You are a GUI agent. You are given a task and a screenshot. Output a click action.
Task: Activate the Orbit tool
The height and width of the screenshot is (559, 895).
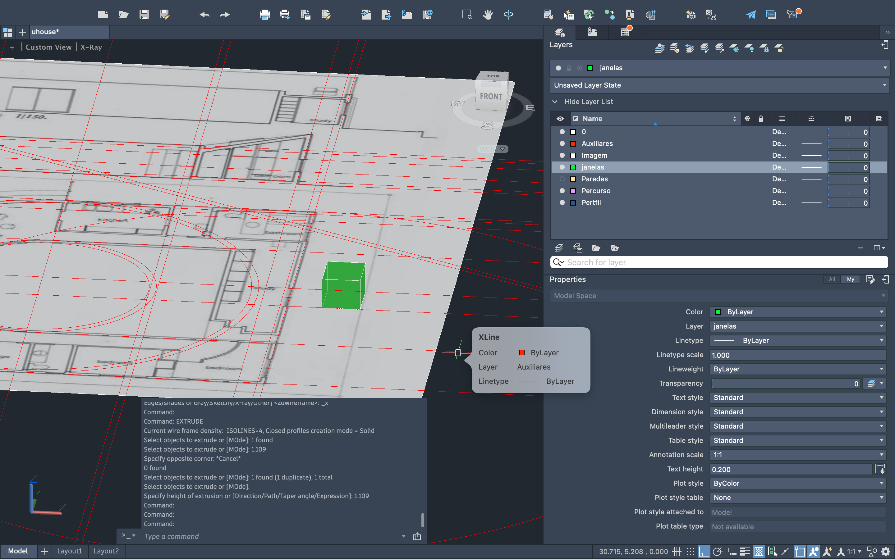pyautogui.click(x=508, y=14)
